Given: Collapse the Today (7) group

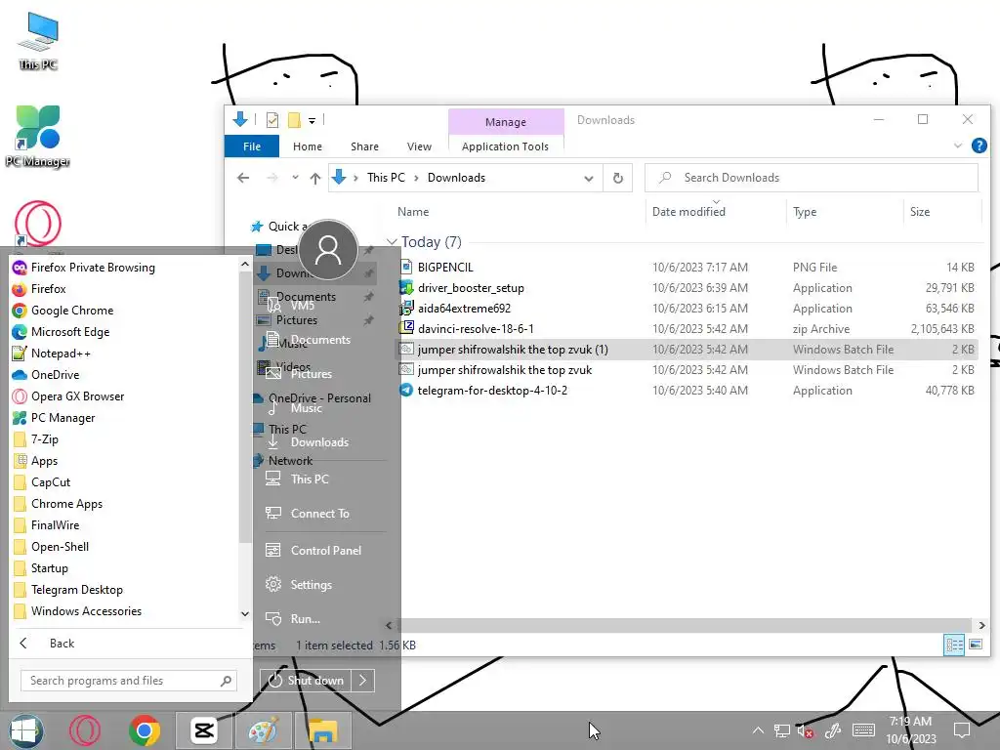Looking at the screenshot, I should (x=392, y=242).
